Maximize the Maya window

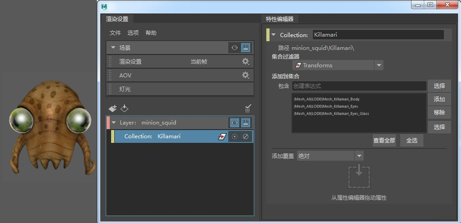tap(430, 5)
